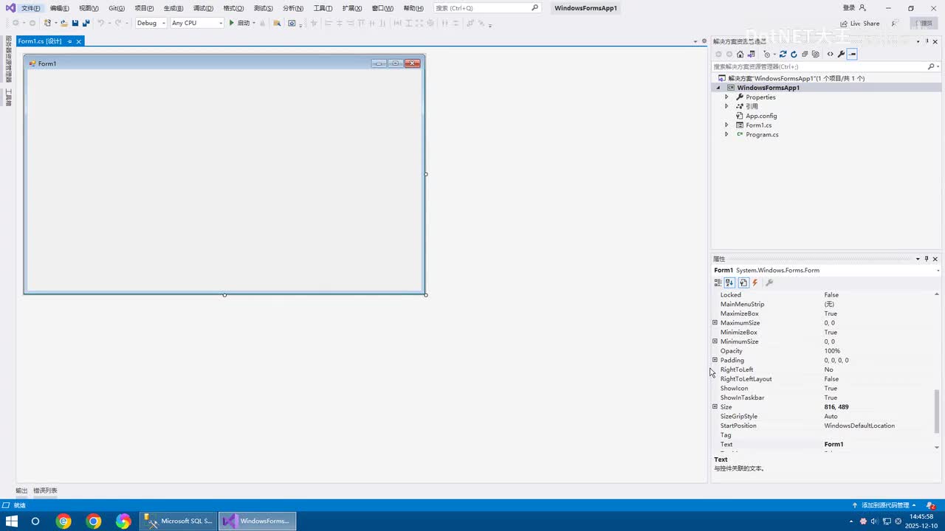The width and height of the screenshot is (945, 531).
Task: Click the Refresh icon in Solution Explorer
Action: 794,54
